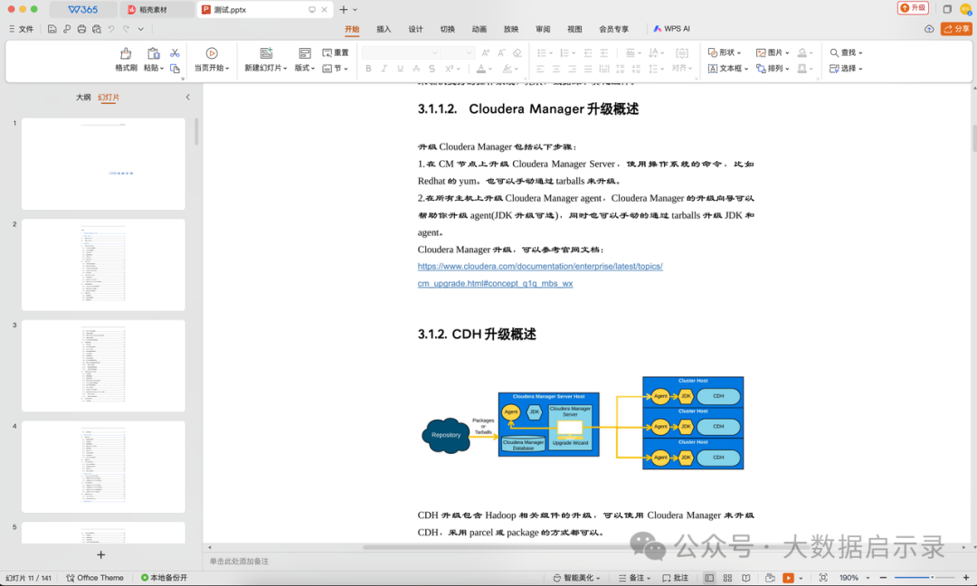Click the Save icon in quick access bar

pos(52,29)
